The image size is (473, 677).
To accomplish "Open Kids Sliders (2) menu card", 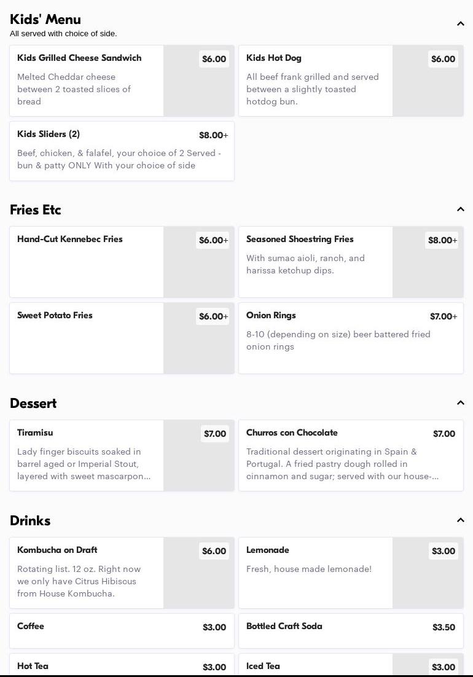I will coord(122,151).
